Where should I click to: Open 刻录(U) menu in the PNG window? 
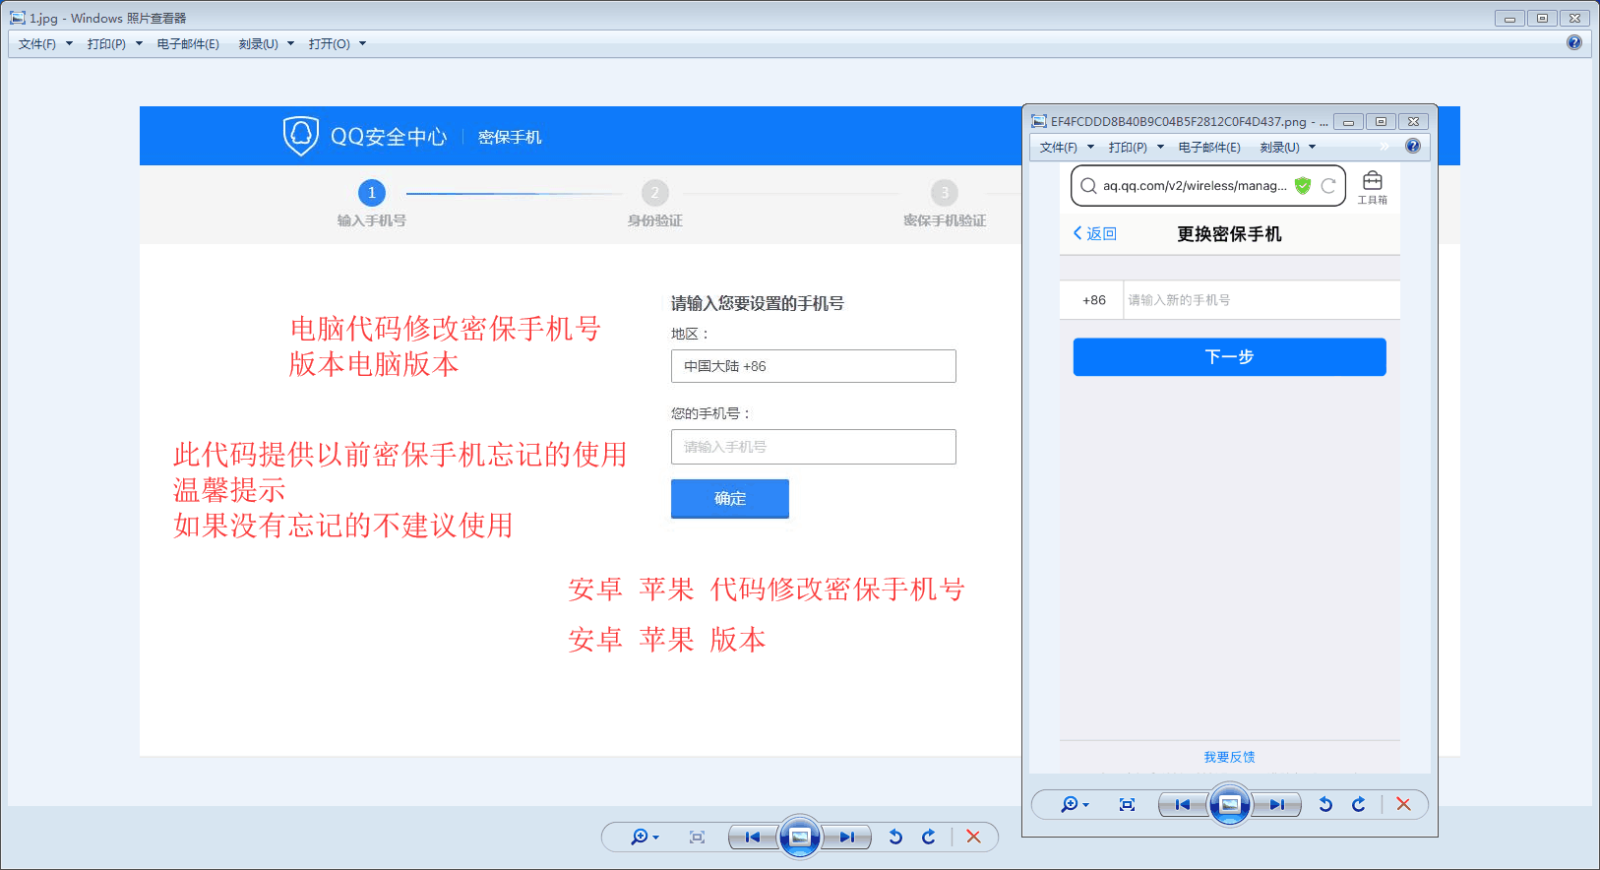tap(1287, 148)
